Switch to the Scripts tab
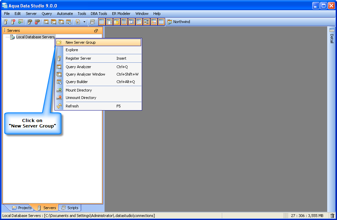 tap(70, 208)
